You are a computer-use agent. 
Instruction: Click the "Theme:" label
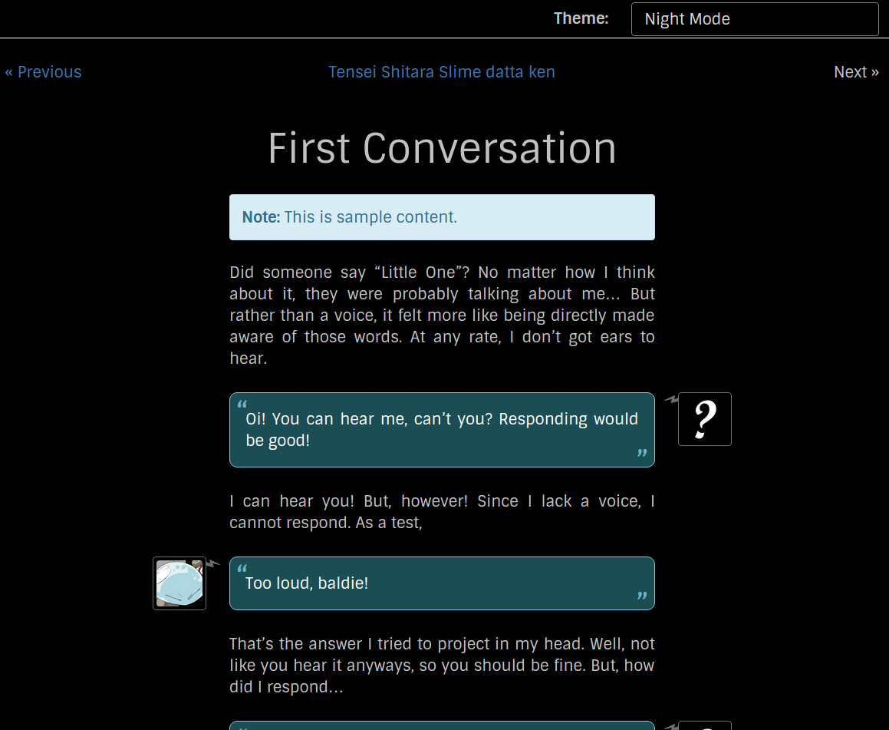point(581,18)
